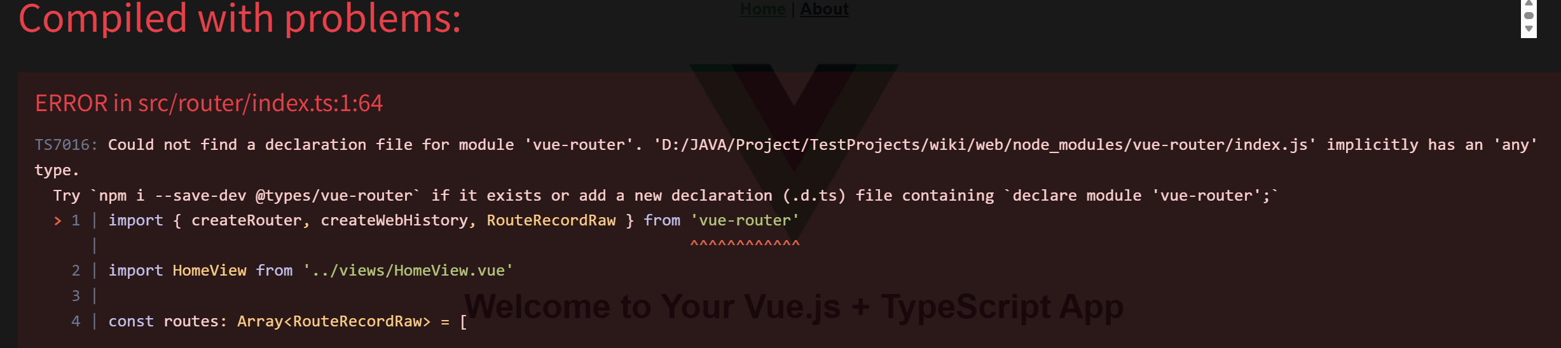Screen dimensions: 1561x348
Task: Click the 'vue-router' string in line 1
Action: click(745, 220)
